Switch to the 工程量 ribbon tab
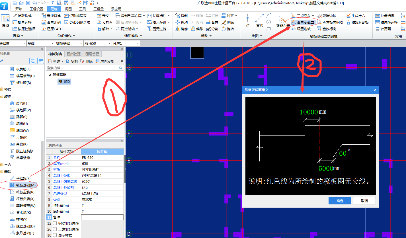Image resolution: width=406 pixels, height=238 pixels. (99, 9)
